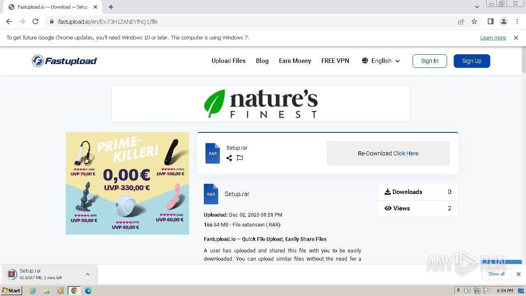Open network status in system tray
This screenshot has height=296, width=526.
(477, 291)
